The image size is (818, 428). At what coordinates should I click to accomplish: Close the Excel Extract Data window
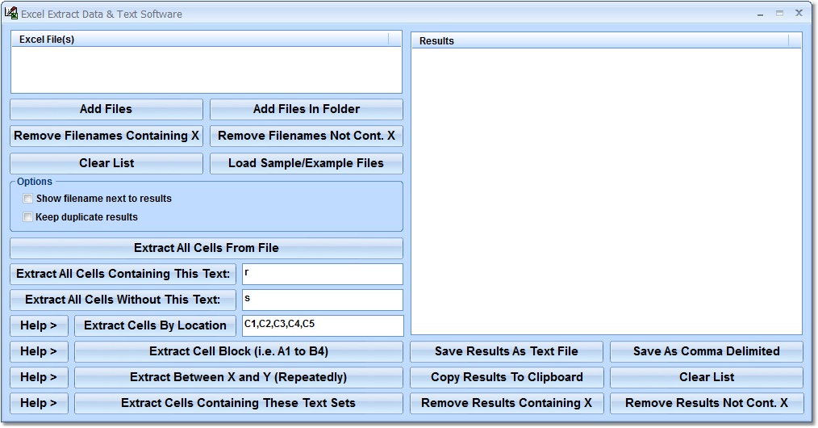(x=799, y=14)
